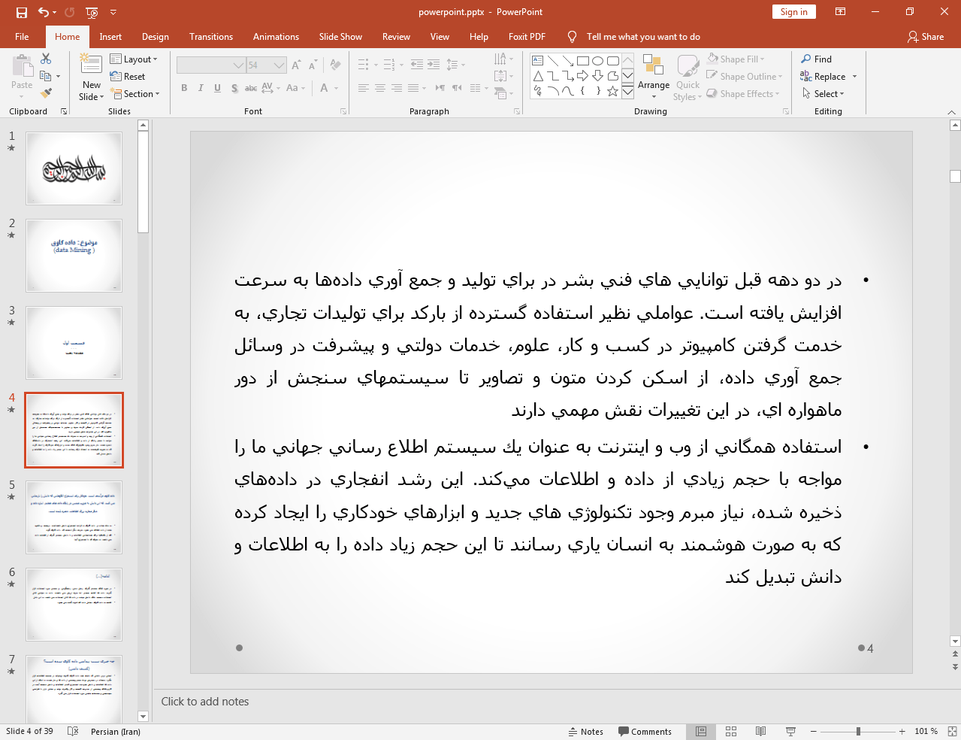
Task: Switch to Reading View icon
Action: 760,731
